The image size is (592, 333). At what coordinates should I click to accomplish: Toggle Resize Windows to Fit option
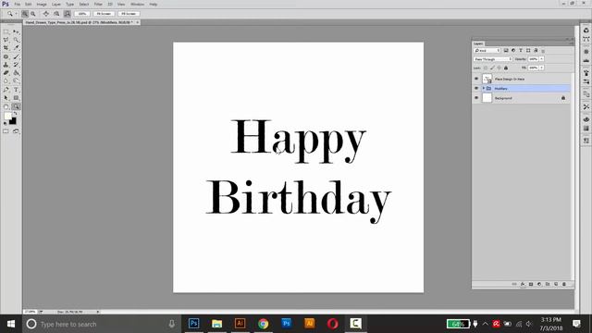(46, 14)
